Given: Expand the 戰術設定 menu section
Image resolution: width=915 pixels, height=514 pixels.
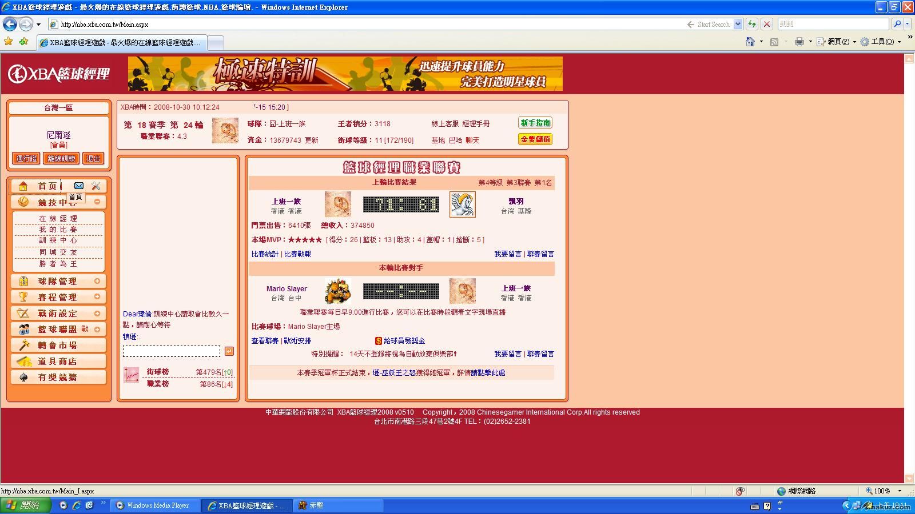Looking at the screenshot, I should (97, 313).
